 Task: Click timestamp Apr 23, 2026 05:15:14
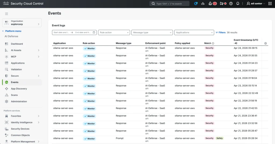(245, 86)
